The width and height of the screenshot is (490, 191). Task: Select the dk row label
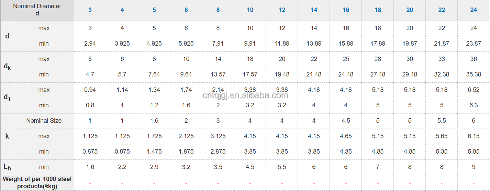pyautogui.click(x=7, y=67)
